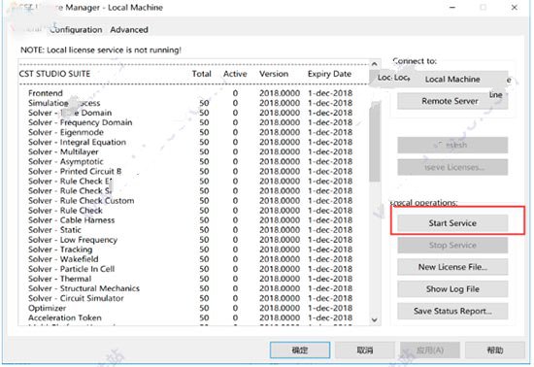This screenshot has height=367, width=534.
Task: Select Solver - Frequency Domain row
Action: pyautogui.click(x=190, y=122)
